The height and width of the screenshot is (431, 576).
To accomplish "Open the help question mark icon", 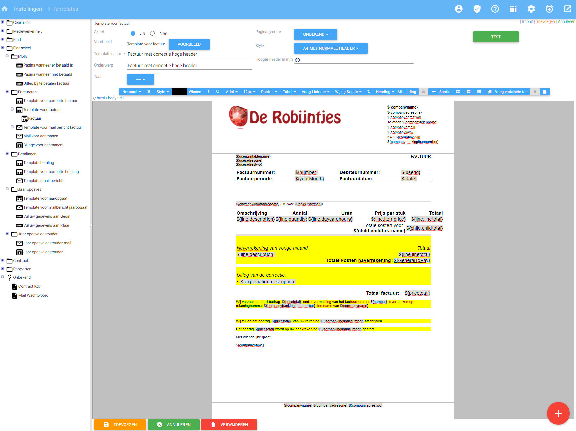I will click(495, 9).
